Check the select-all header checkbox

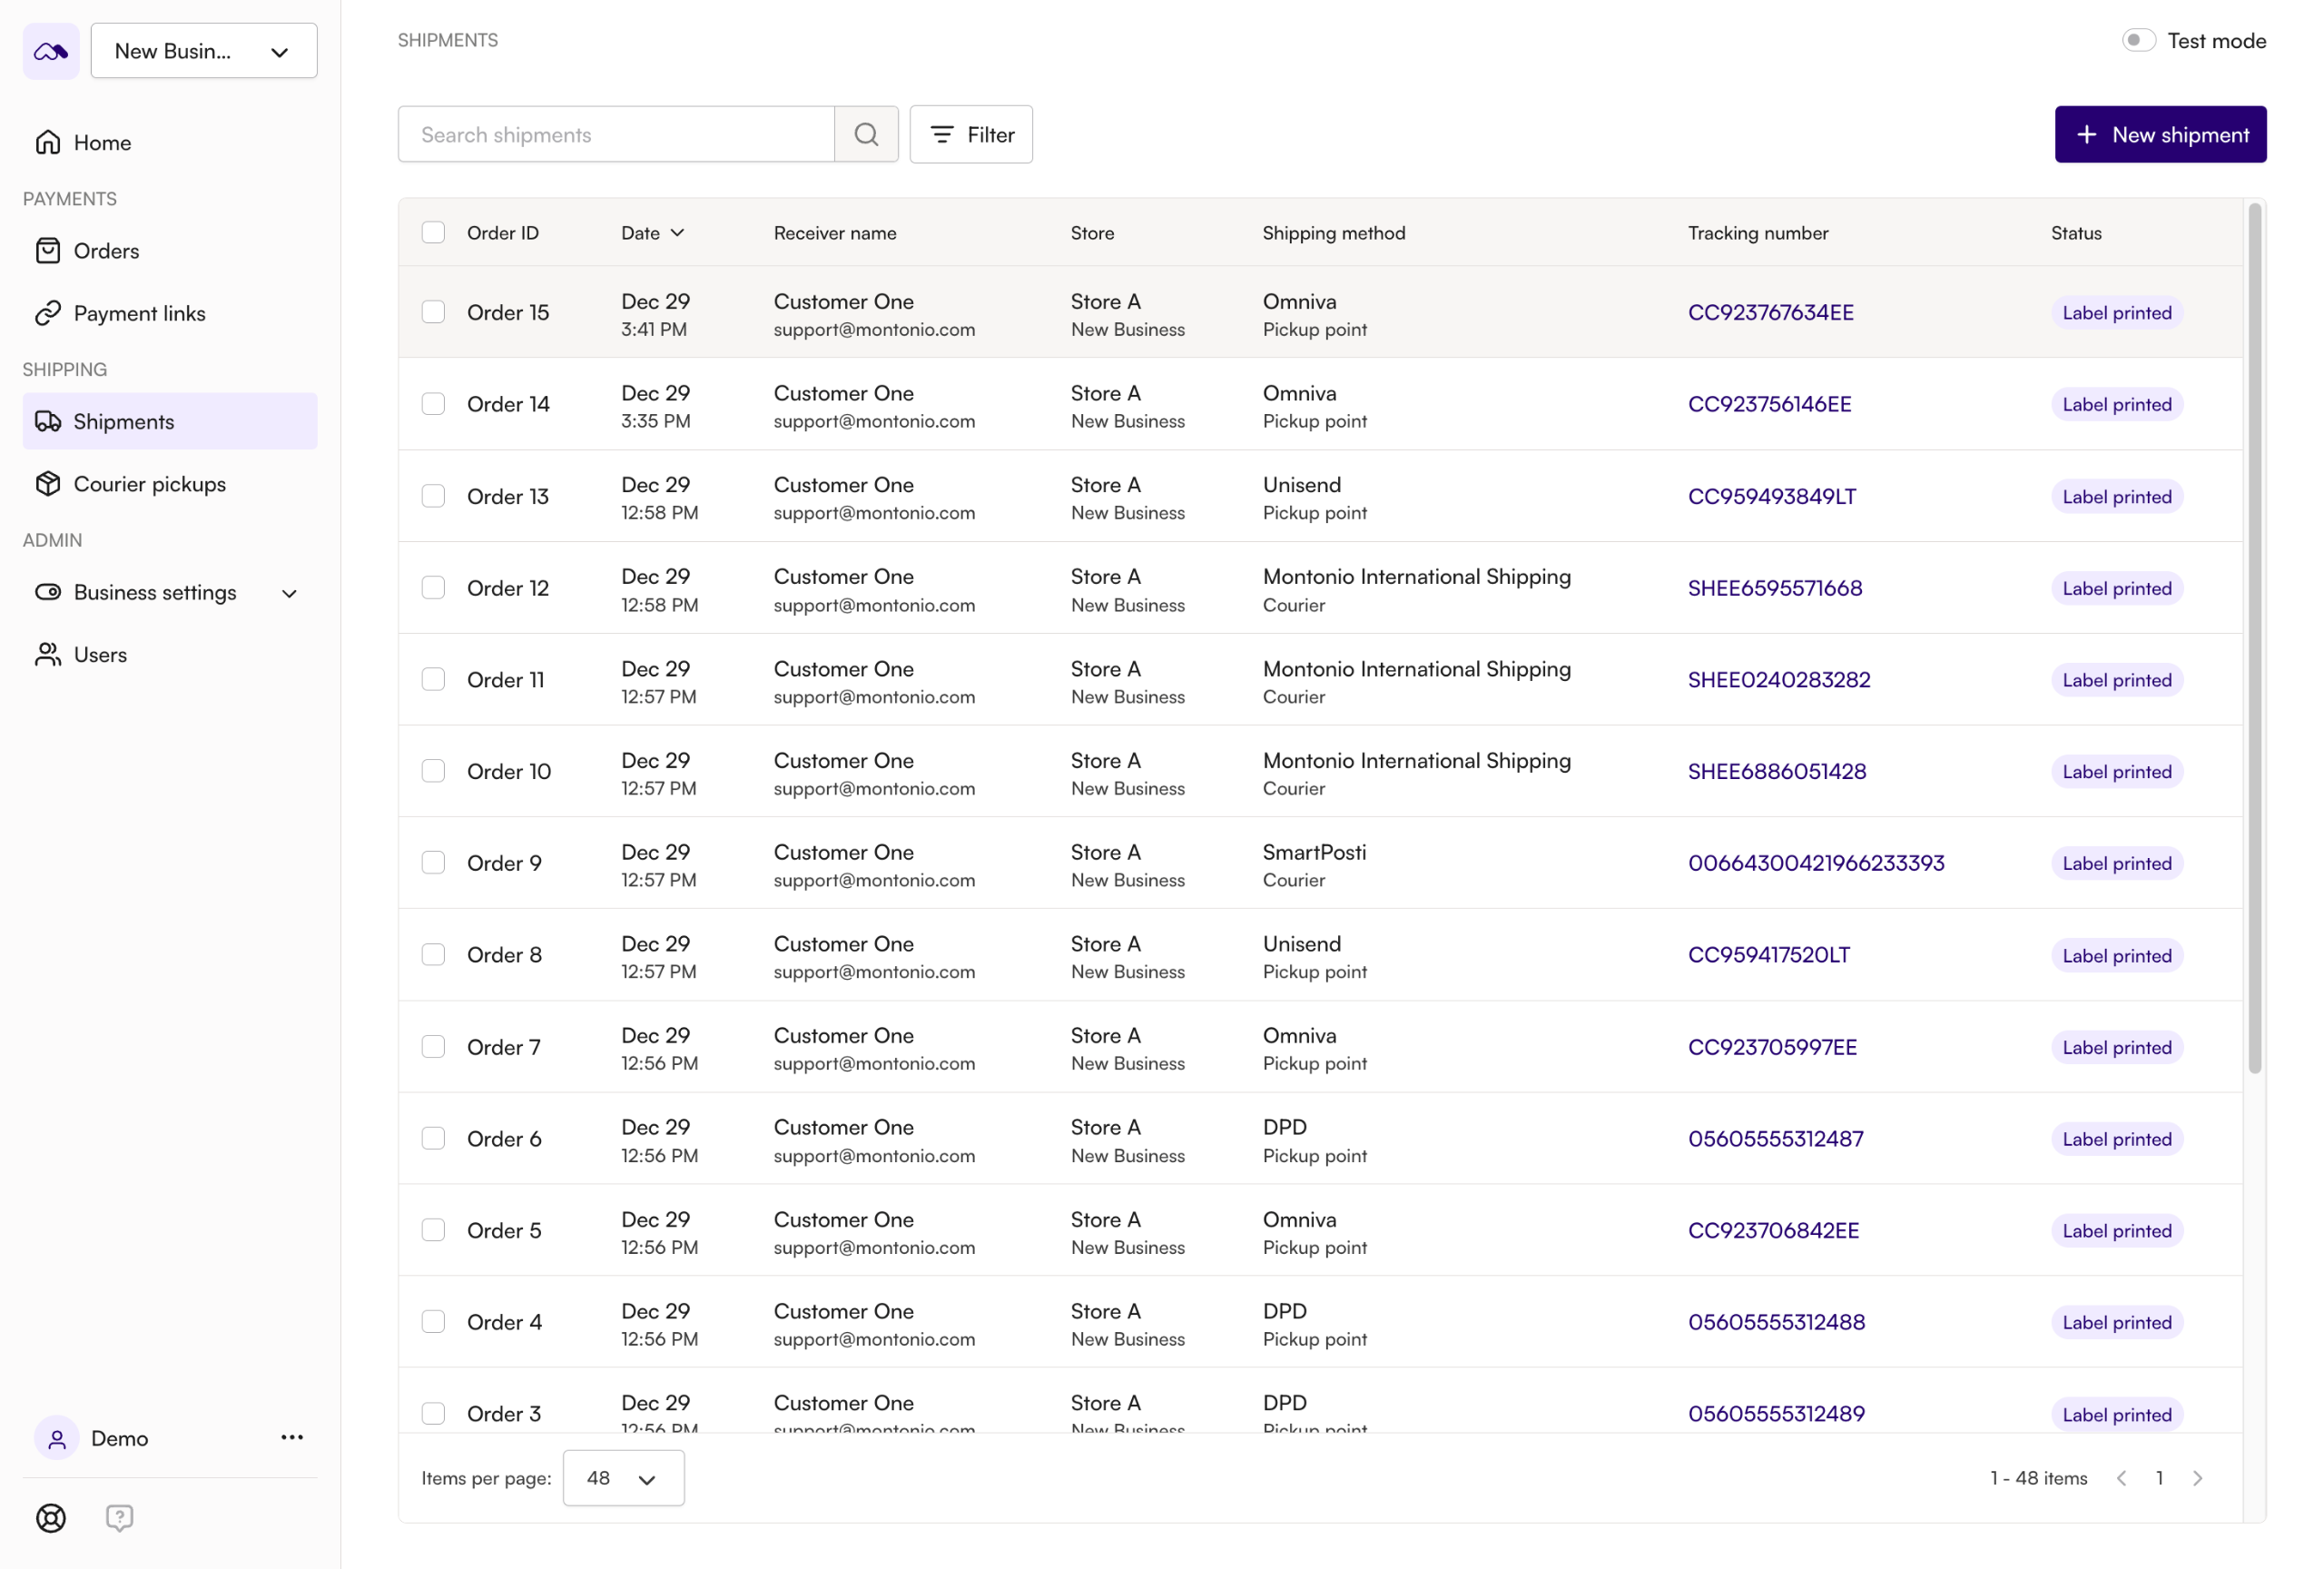[x=433, y=232]
